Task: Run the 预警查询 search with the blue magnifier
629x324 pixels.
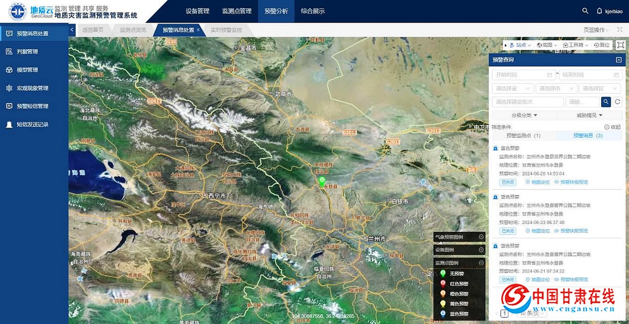Action: (606, 102)
